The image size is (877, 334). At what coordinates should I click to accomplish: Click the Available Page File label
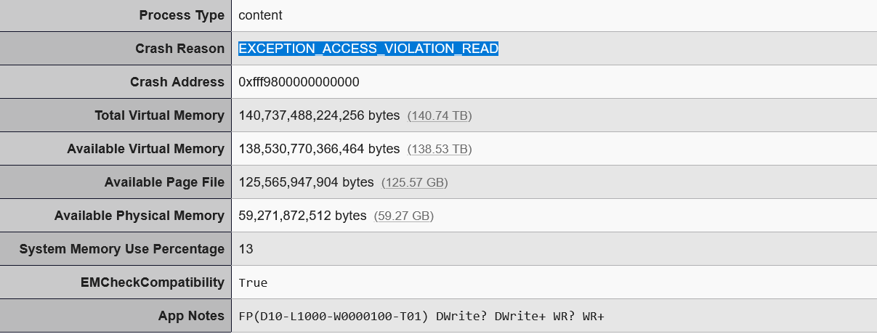pos(165,182)
